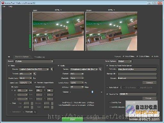Open Input preview zoom percentage dropdown
The image size is (164, 123).
[58, 10]
